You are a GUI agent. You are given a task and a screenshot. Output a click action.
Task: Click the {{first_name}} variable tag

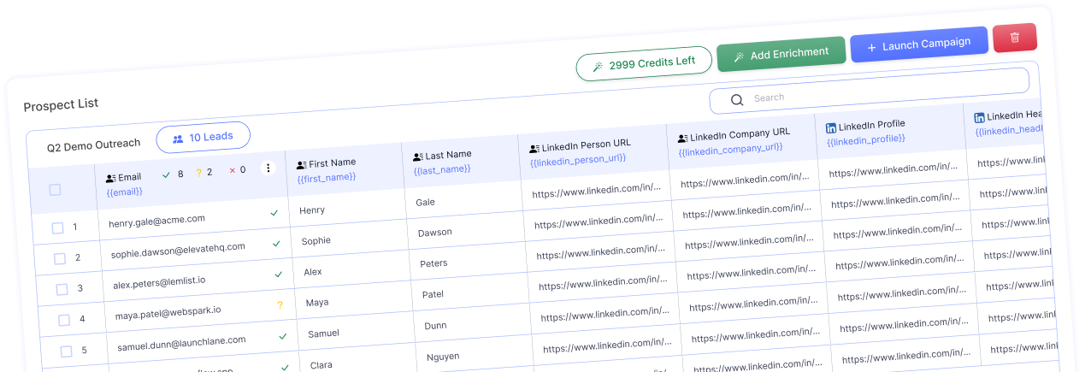coord(327,178)
